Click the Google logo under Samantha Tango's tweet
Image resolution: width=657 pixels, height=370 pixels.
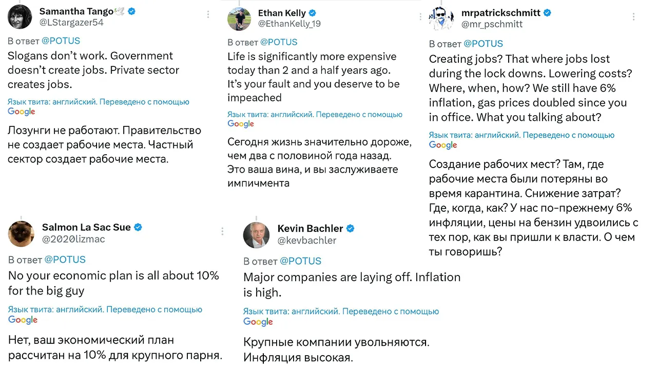tap(22, 112)
